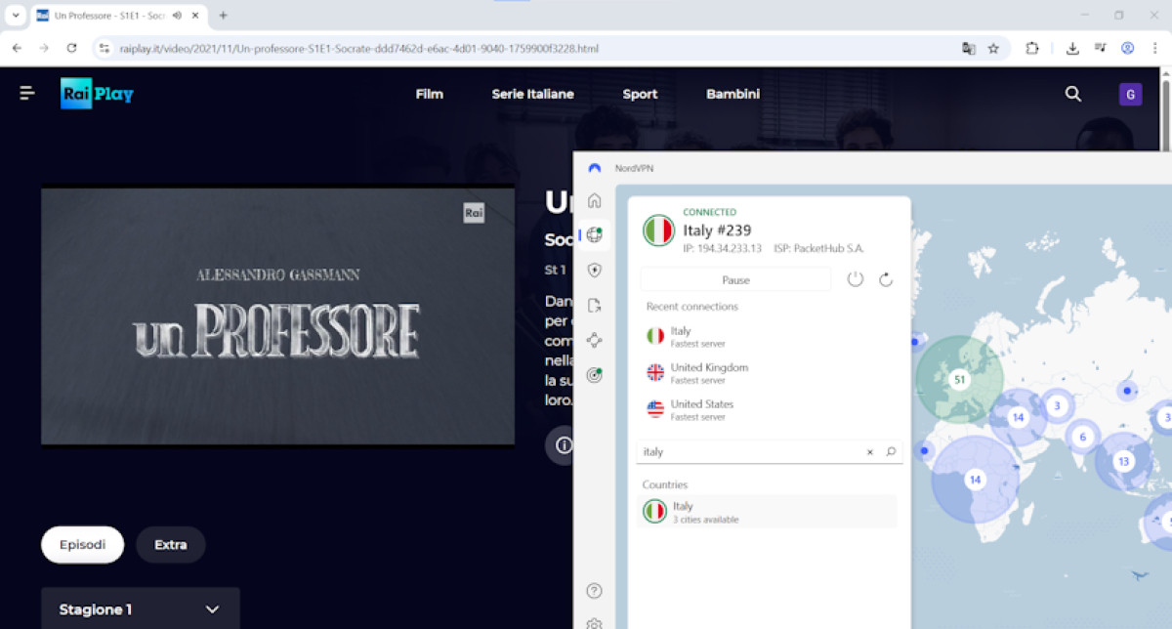
Task: Click the Italy #239 server name
Action: (717, 231)
